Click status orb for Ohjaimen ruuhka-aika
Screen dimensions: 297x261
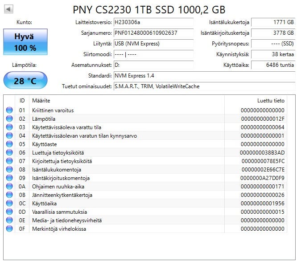pos(9,187)
